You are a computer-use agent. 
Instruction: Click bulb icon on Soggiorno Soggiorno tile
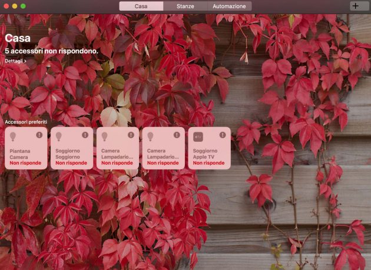58,136
